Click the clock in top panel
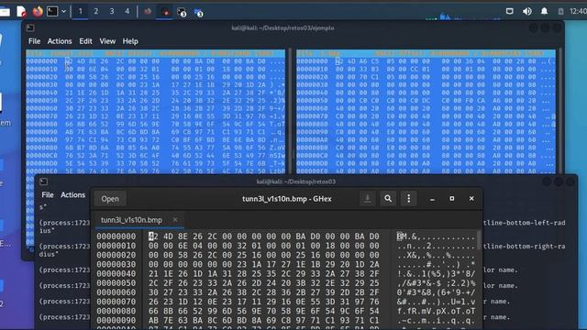The image size is (587, 330). click(578, 11)
